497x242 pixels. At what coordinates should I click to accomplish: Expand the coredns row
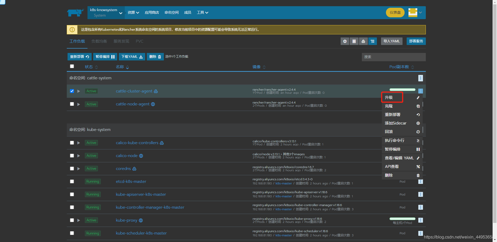[x=79, y=169]
